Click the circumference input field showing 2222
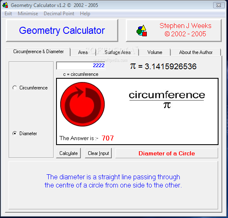This screenshot has height=218, width=228. point(81,66)
